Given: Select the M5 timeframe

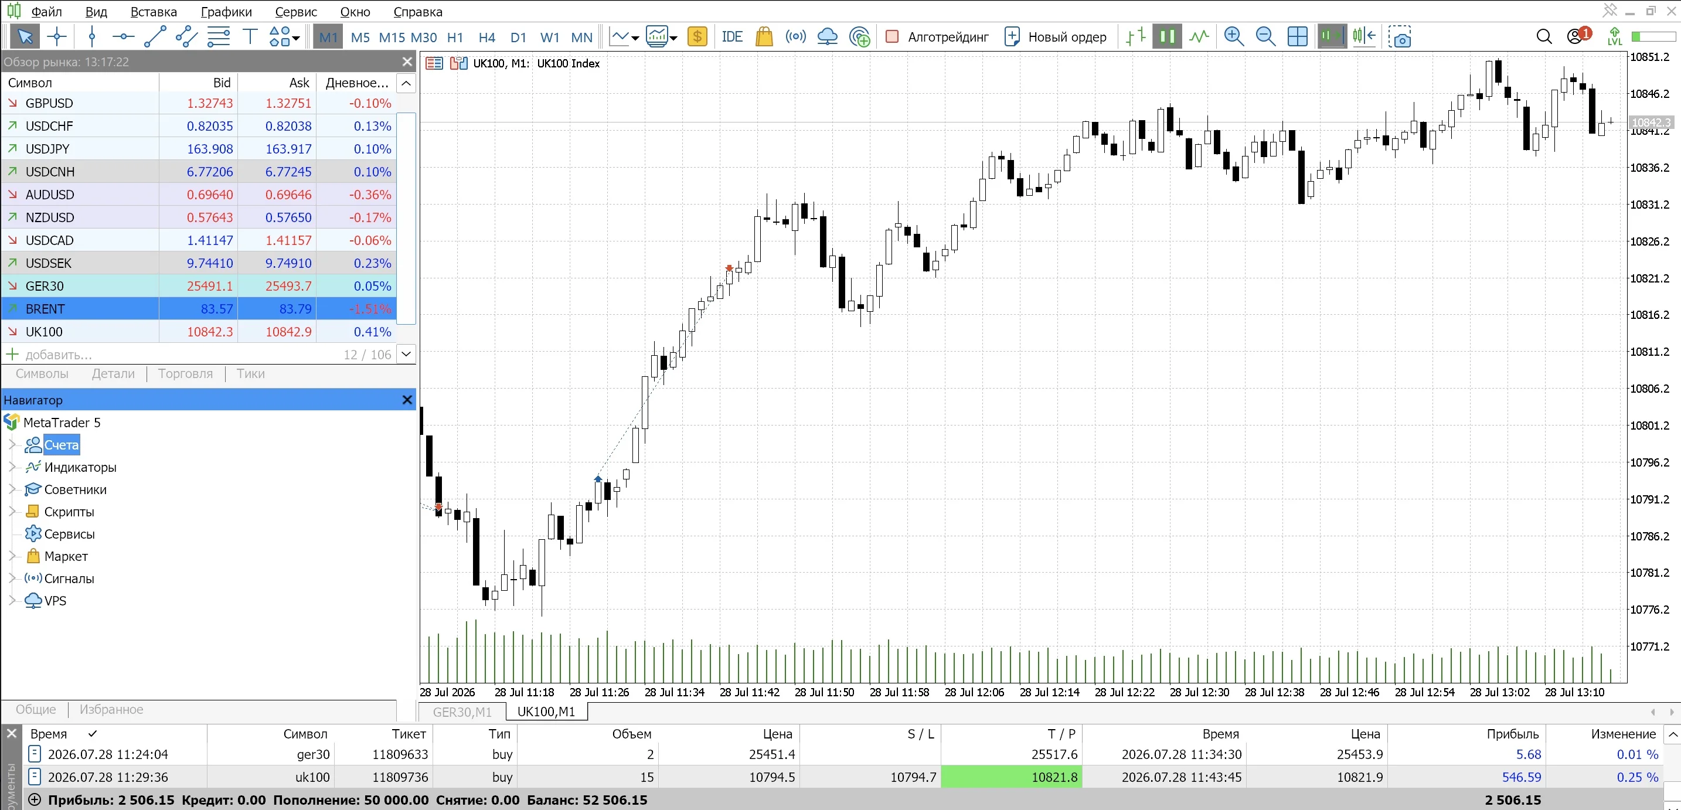Looking at the screenshot, I should pyautogui.click(x=360, y=37).
